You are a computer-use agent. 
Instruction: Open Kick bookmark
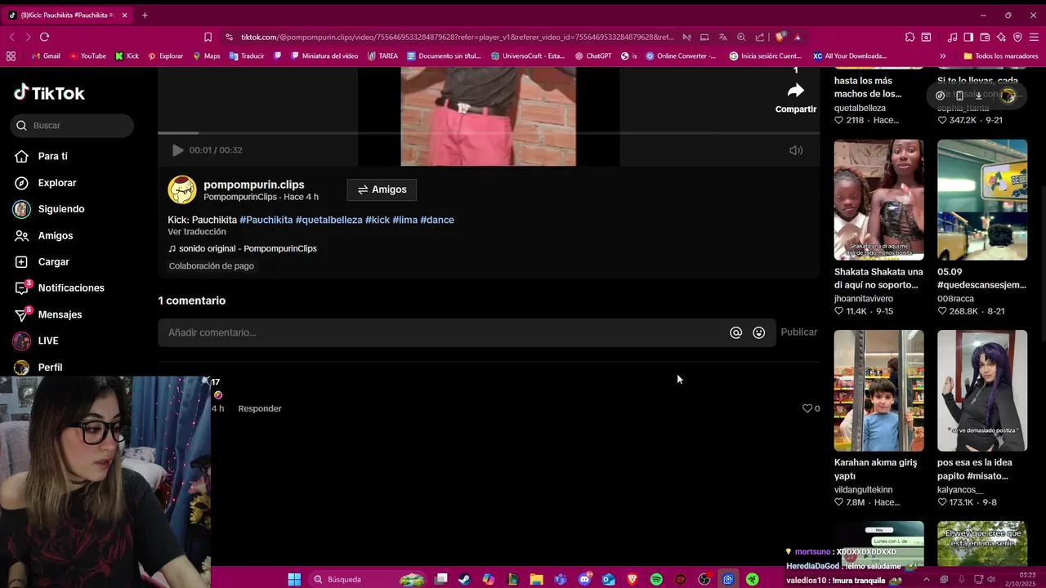pos(127,56)
